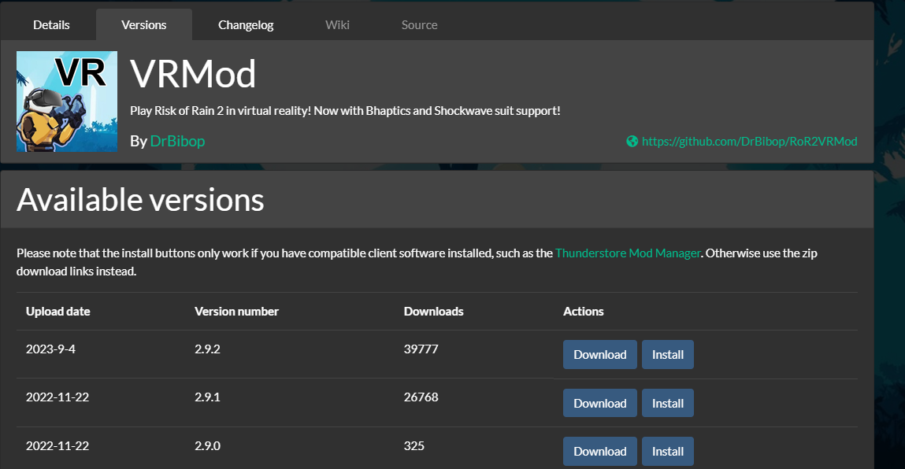Install version 2.9.2
Image resolution: width=905 pixels, height=469 pixels.
pos(668,355)
